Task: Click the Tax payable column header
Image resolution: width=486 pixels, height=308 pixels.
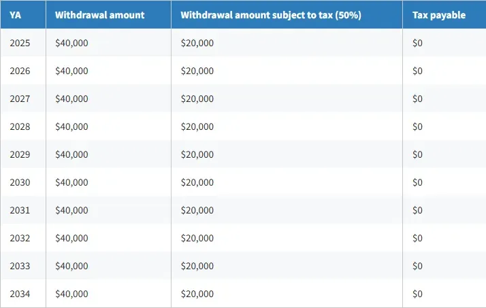Action: pyautogui.click(x=439, y=15)
